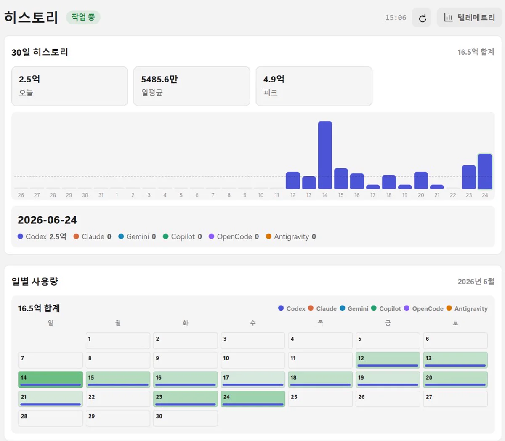
Task: Click the Gemini 0 legend entry
Action: (x=137, y=236)
